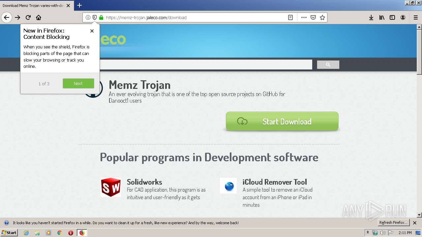
Task: Open the Firefox hamburger menu
Action: pos(415,17)
